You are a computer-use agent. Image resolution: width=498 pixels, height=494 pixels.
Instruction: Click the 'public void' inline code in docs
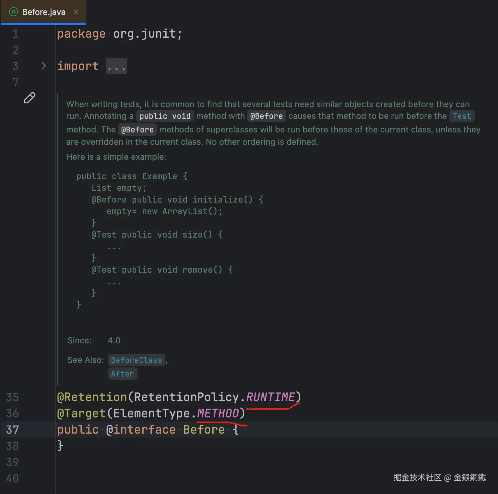click(x=165, y=116)
